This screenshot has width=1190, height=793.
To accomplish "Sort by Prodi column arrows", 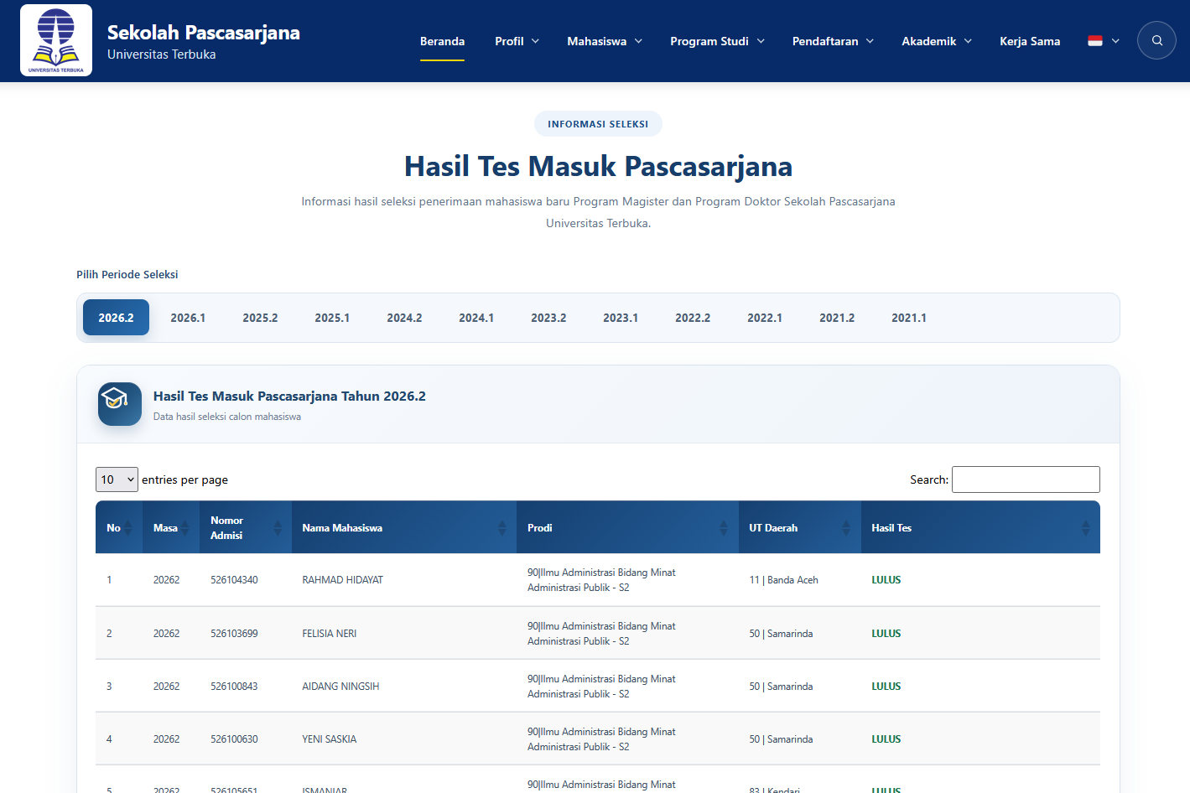I will click(724, 528).
